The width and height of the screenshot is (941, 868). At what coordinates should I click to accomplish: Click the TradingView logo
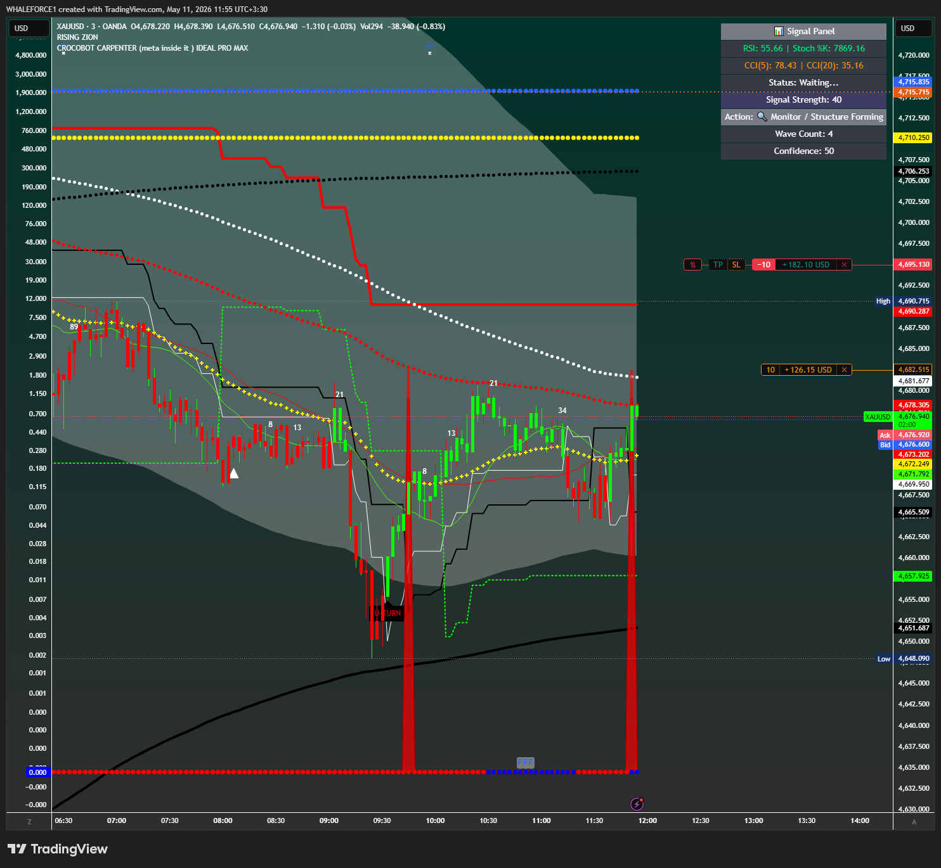pos(58,849)
